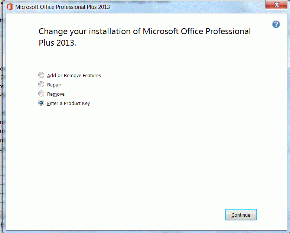Click the "Remove" option label text
This screenshot has height=233, width=290.
56,94
